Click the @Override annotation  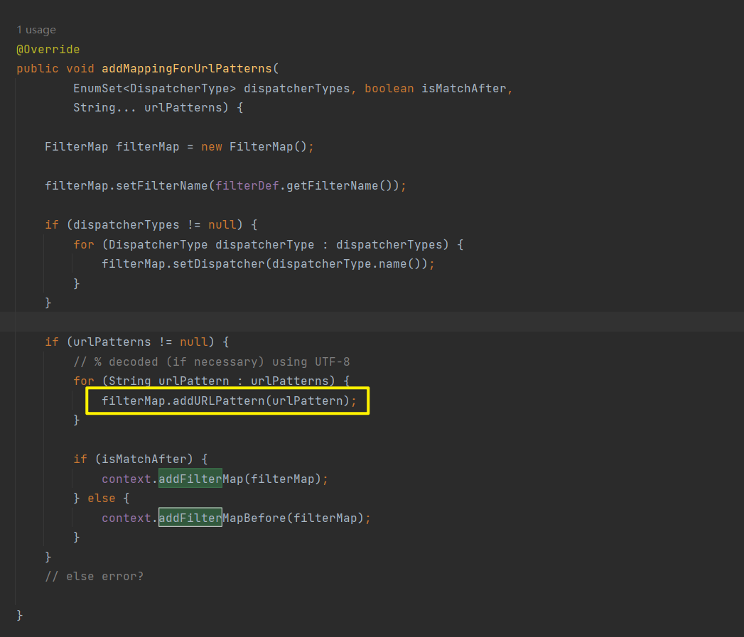pos(48,50)
